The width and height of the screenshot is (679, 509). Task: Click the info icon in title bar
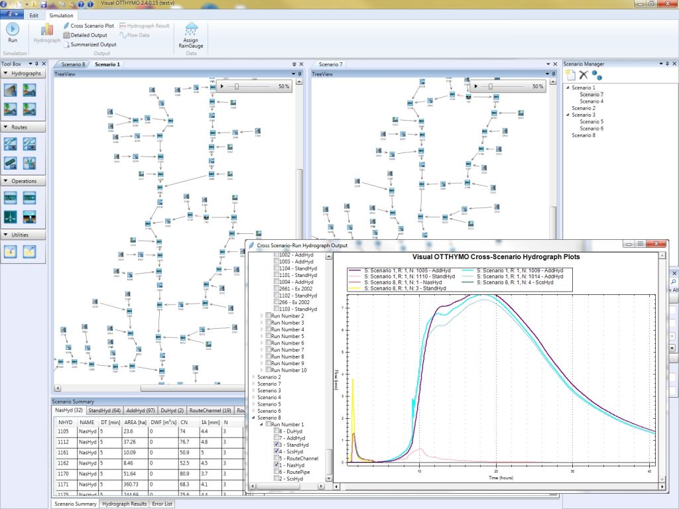(90, 4)
